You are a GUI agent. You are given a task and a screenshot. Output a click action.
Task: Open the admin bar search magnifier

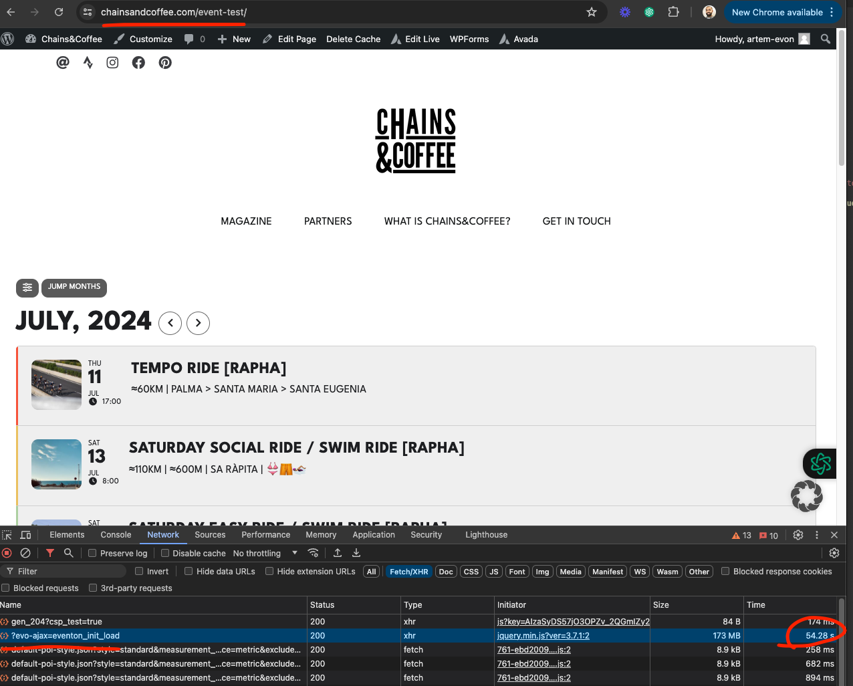826,39
